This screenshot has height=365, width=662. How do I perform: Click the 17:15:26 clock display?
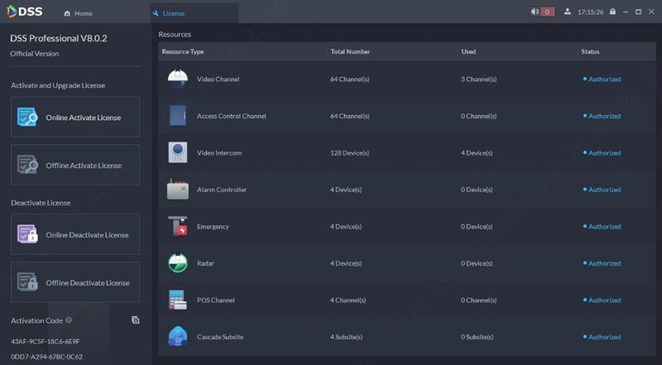coord(591,12)
